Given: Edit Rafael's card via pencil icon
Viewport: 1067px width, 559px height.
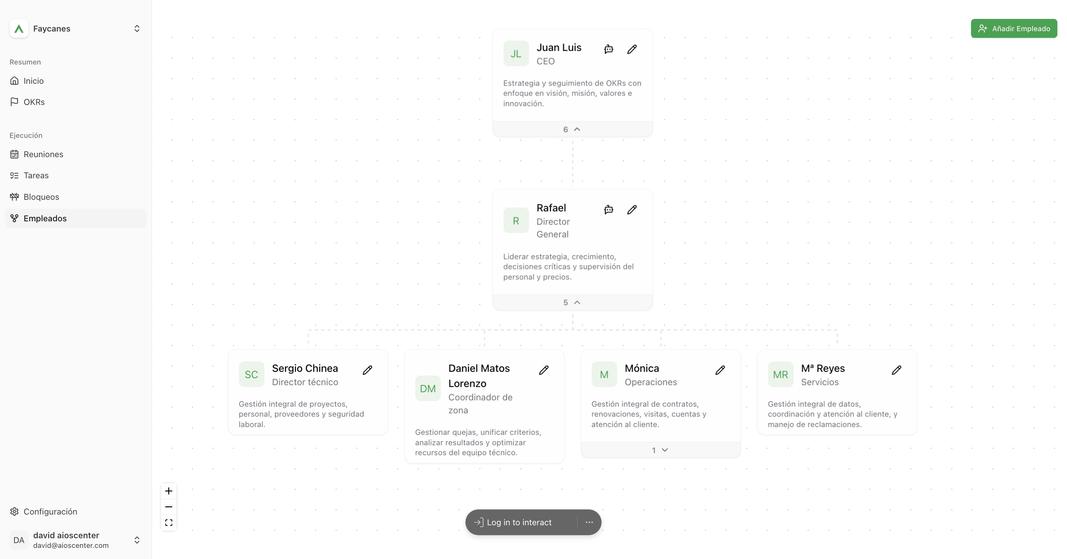Looking at the screenshot, I should point(632,210).
